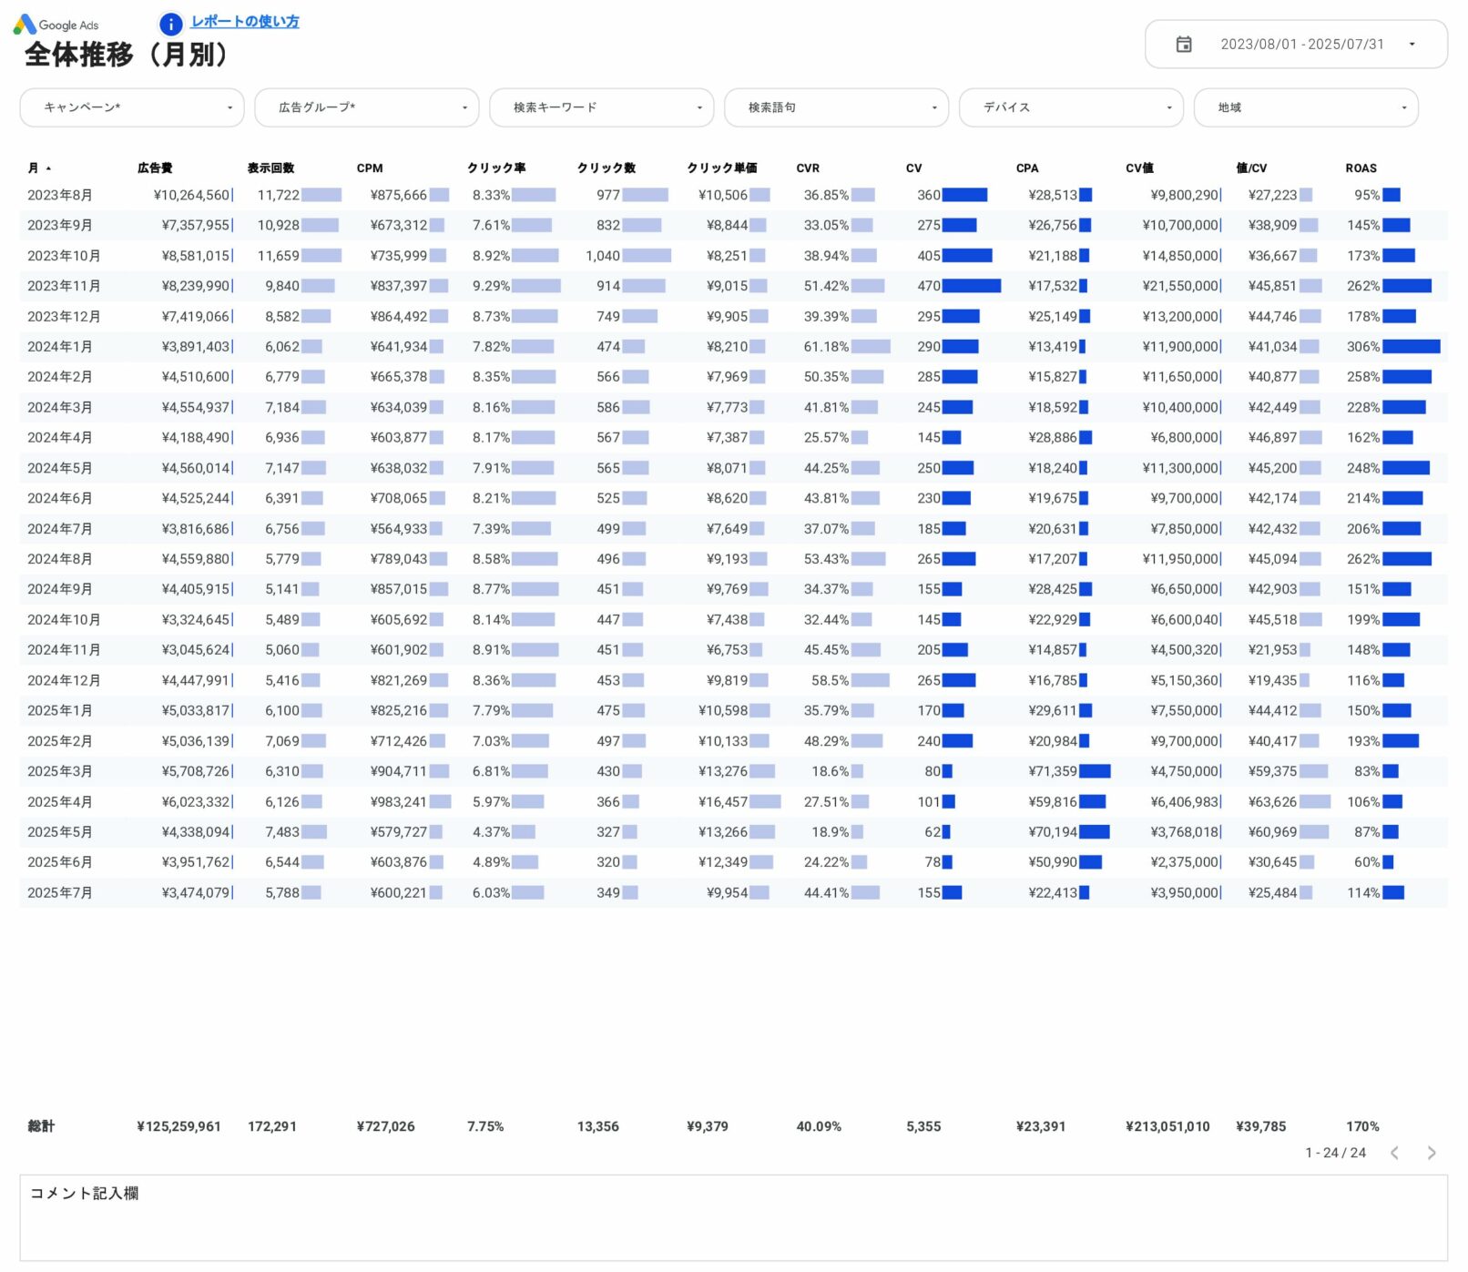This screenshot has height=1272, width=1468.
Task: Click the blue info circle icon
Action: point(170,24)
